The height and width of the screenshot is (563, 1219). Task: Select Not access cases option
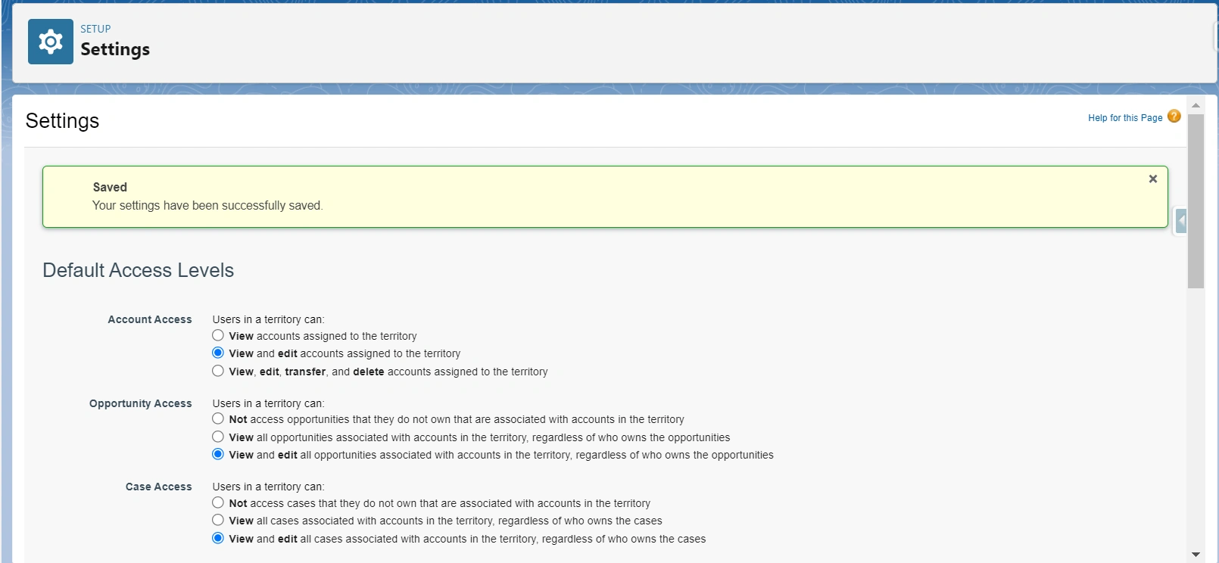(218, 502)
